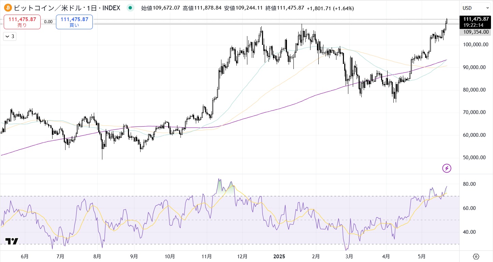Image resolution: width=493 pixels, height=262 pixels.
Task: Click 50,000.00 on the price scale
Action: pyautogui.click(x=474, y=158)
